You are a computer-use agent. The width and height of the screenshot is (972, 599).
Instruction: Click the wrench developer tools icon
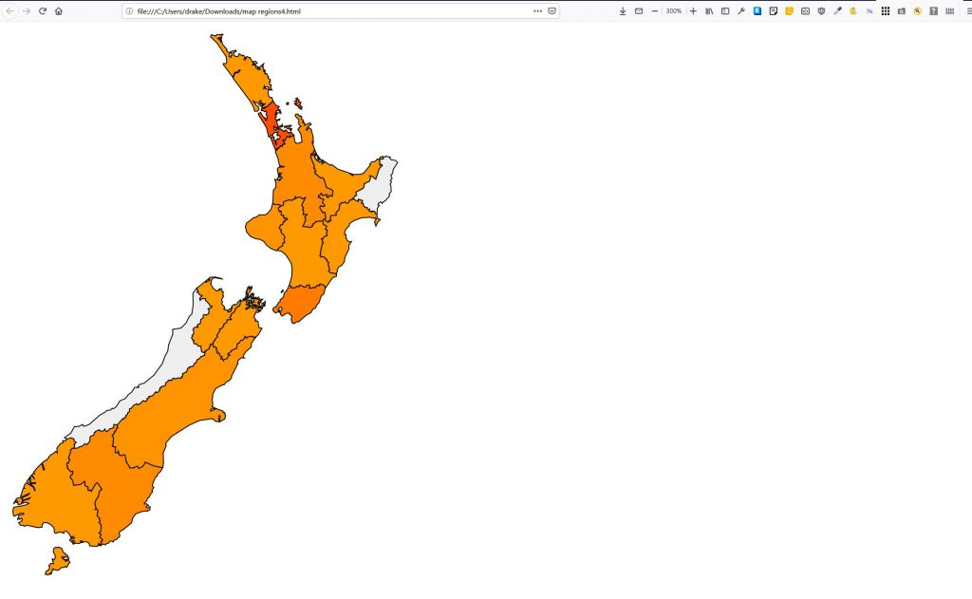tap(740, 10)
